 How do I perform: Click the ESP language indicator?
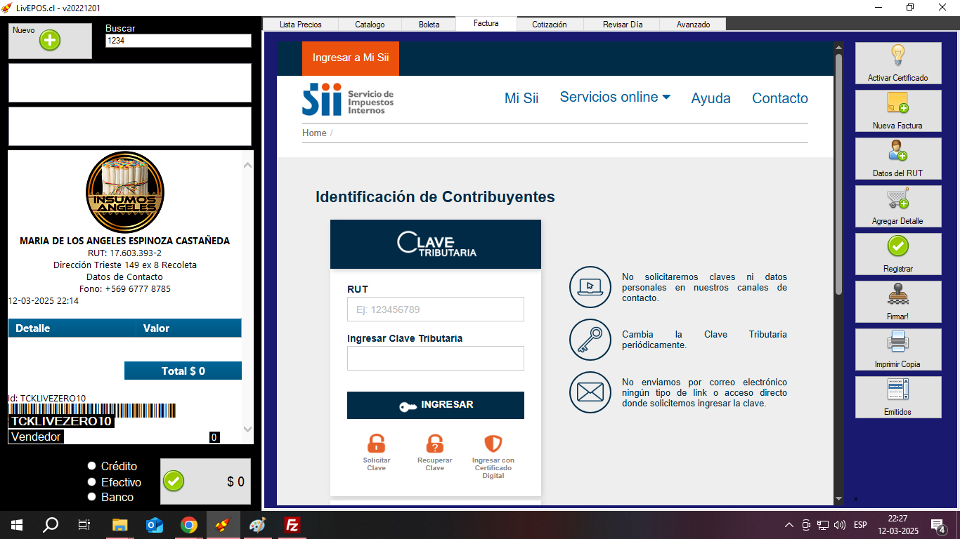860,525
